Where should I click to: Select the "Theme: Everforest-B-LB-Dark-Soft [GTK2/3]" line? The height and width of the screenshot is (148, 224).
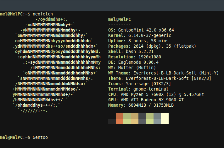(160, 78)
